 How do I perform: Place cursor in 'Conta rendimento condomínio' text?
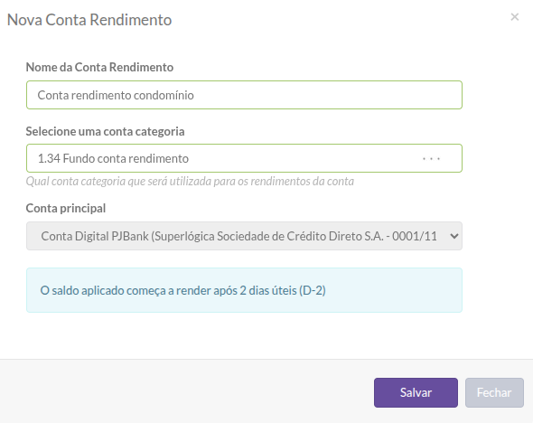pyautogui.click(x=116, y=95)
